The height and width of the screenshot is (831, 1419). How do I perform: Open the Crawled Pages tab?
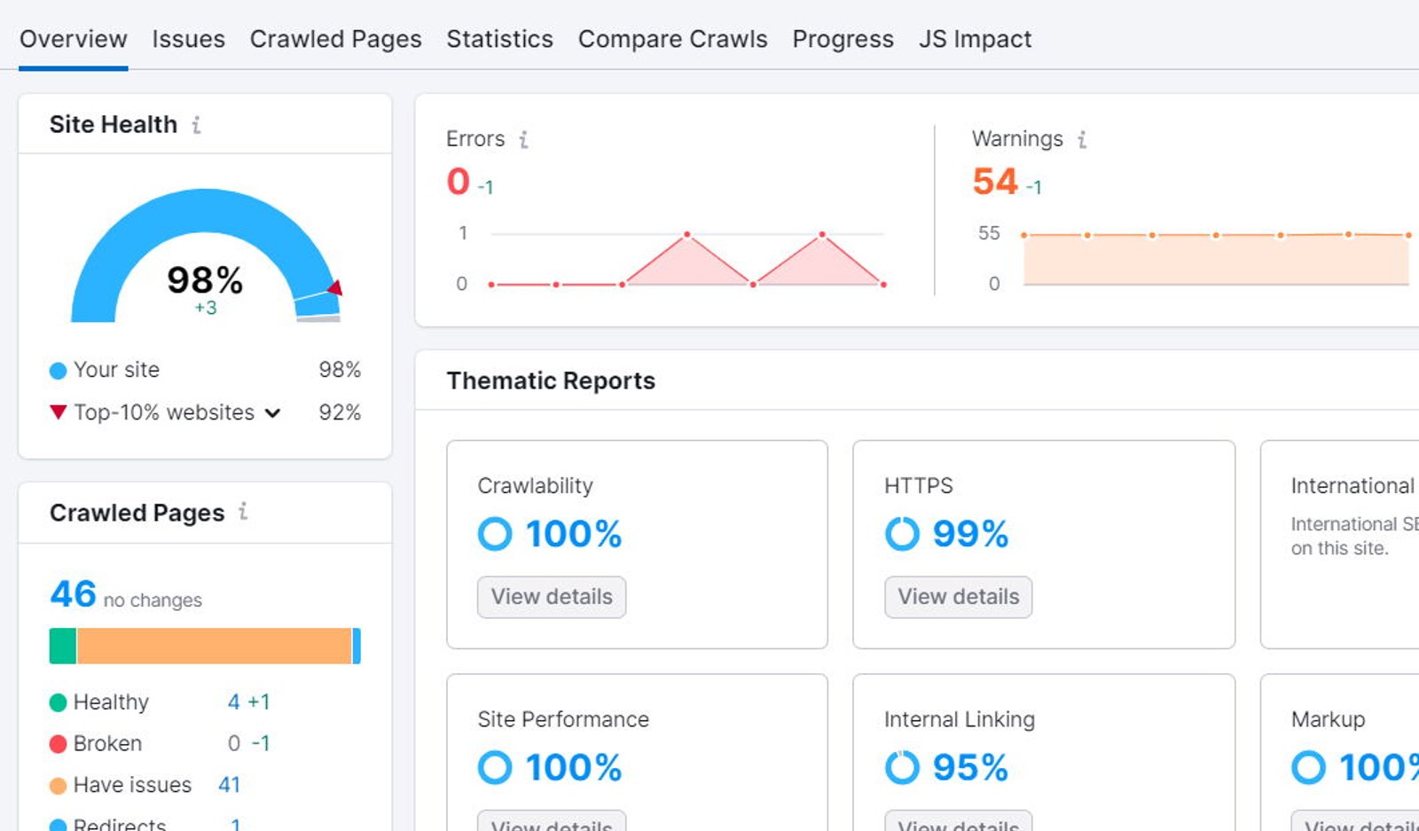[x=335, y=39]
